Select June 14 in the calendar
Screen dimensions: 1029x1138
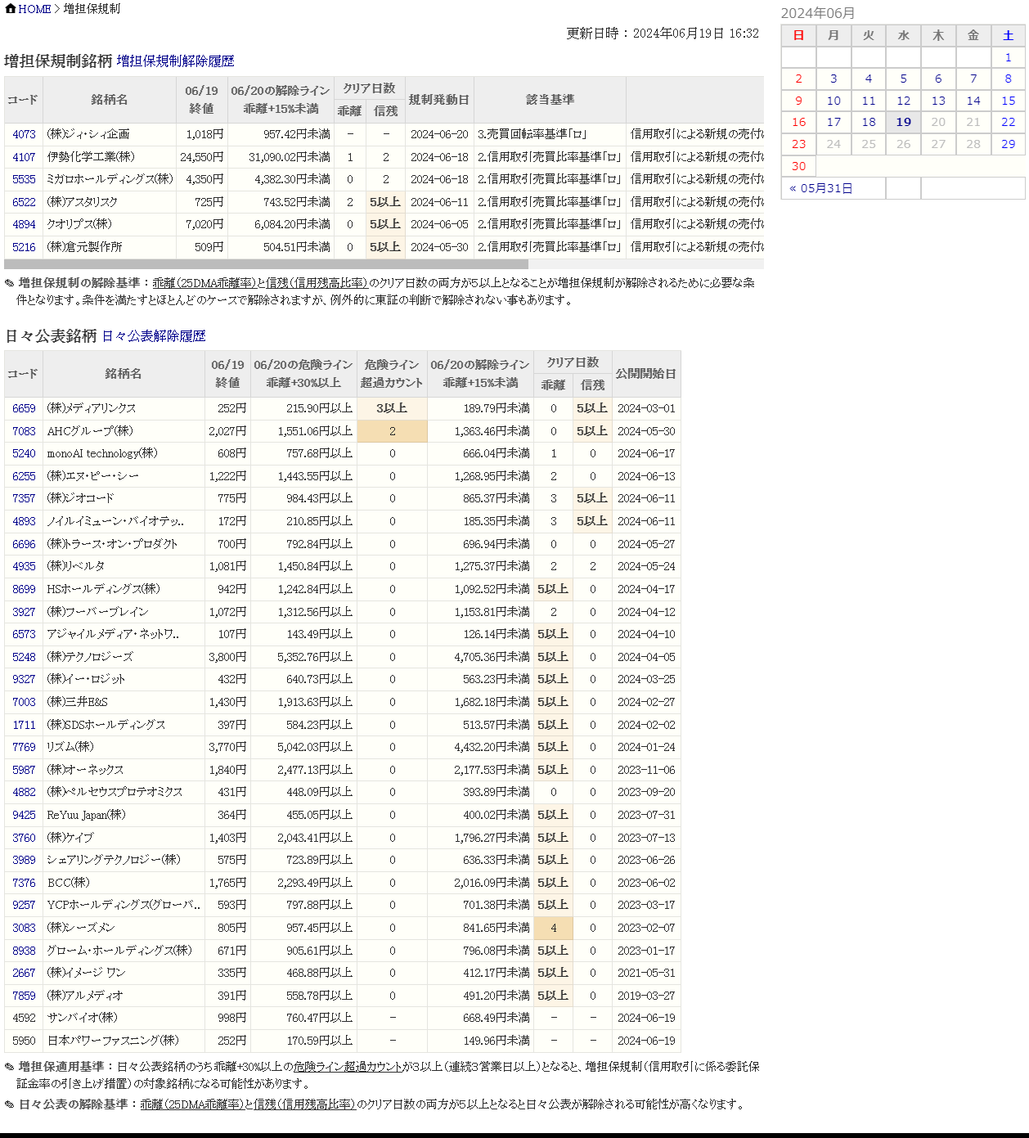coord(973,101)
